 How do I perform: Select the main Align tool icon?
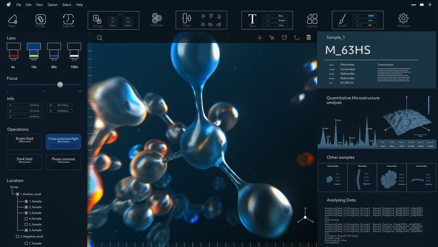coord(187,18)
